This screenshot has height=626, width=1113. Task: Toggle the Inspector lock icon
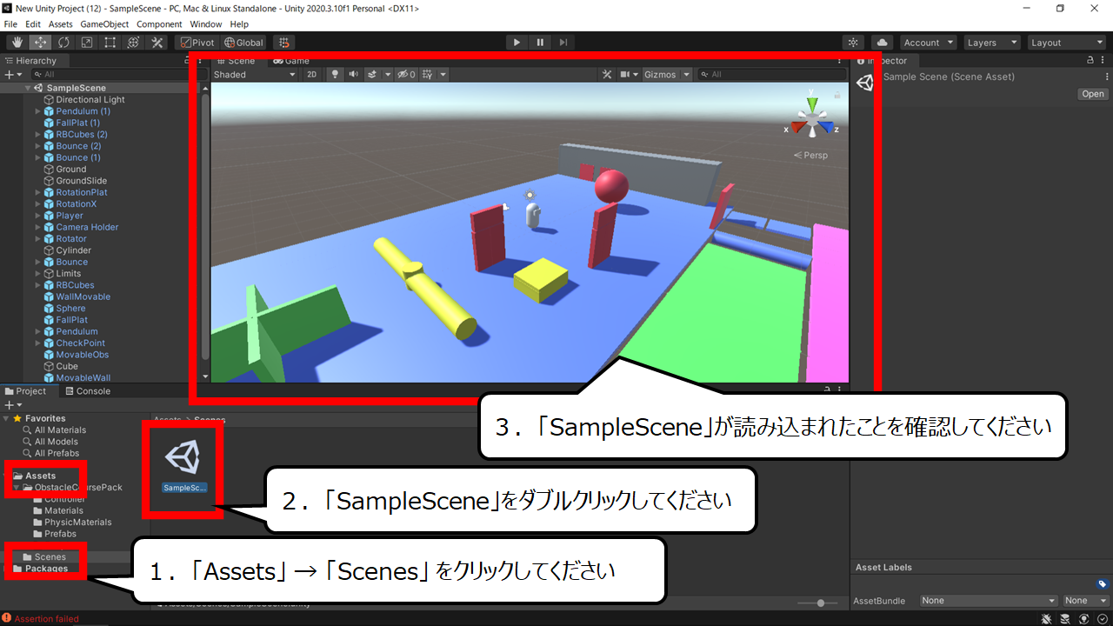point(1090,60)
